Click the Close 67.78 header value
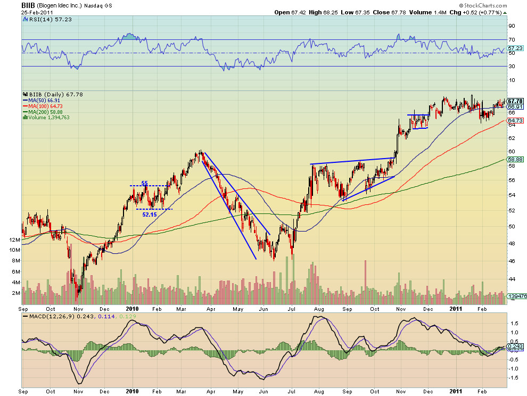 coord(389,12)
